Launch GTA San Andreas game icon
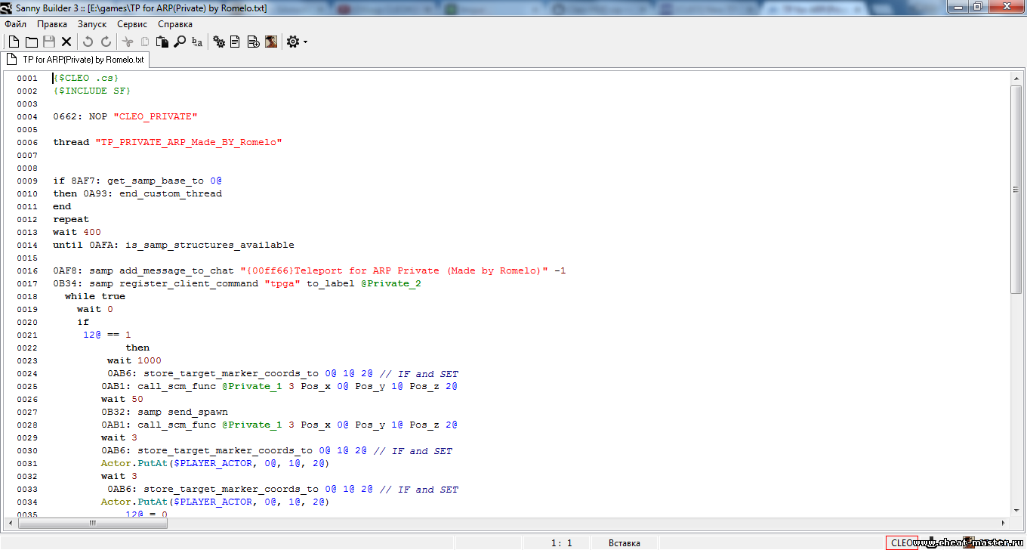1027x550 pixels. pyautogui.click(x=270, y=42)
